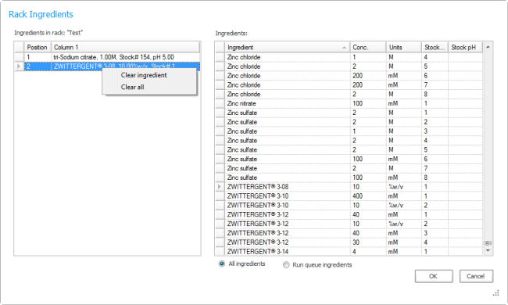Click row header box beside tri-Sodium citrate
Screen dimensions: 508x305
point(19,57)
